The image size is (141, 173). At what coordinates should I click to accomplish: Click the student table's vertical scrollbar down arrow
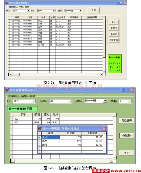click(104, 72)
